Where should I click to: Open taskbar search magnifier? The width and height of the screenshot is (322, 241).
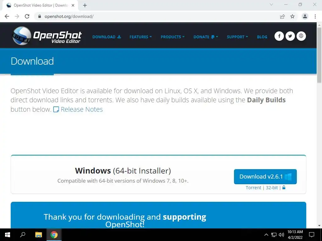23,235
